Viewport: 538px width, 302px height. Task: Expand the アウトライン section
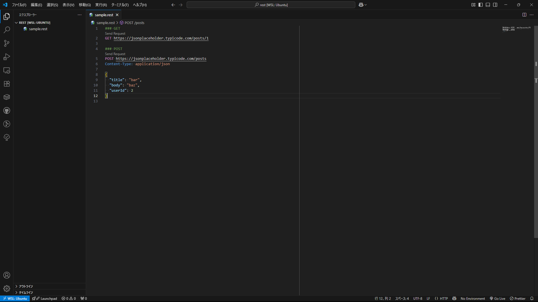26,286
